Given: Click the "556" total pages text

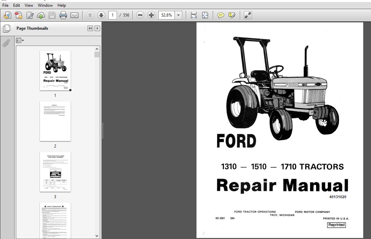Looking at the screenshot, I should click(126, 15).
